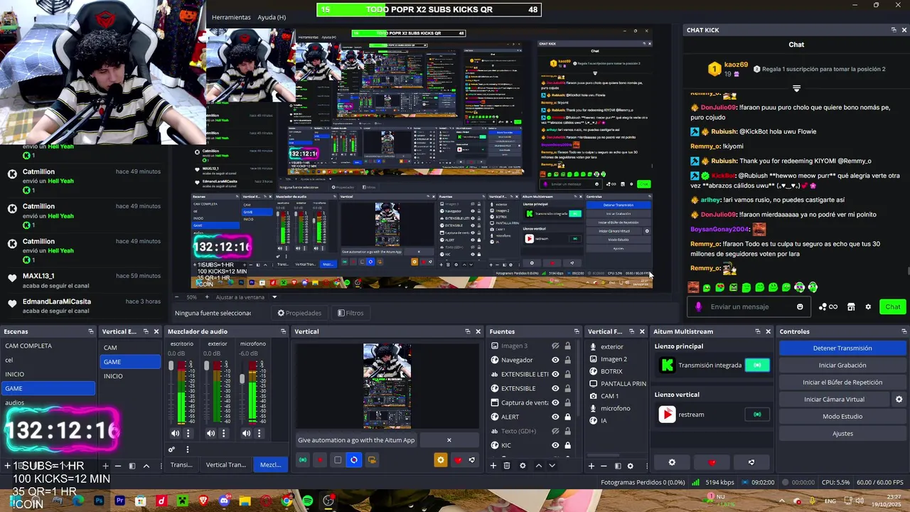
Task: Switch to Transiciones dock tab
Action: pos(181,465)
